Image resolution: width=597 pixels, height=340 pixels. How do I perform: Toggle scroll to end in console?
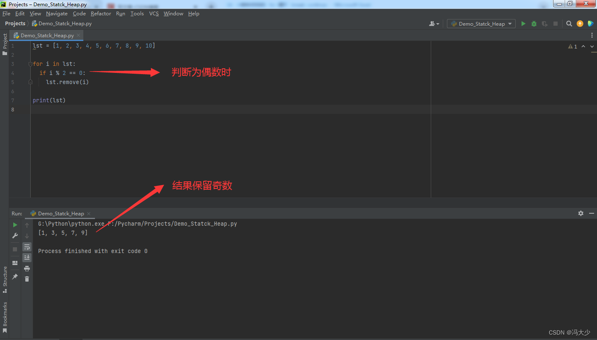tap(27, 258)
